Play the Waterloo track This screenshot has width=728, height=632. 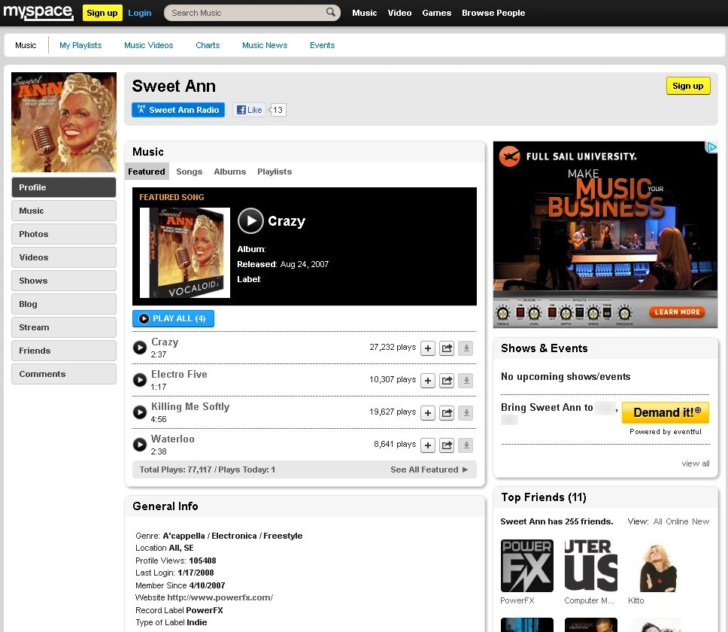(x=140, y=445)
